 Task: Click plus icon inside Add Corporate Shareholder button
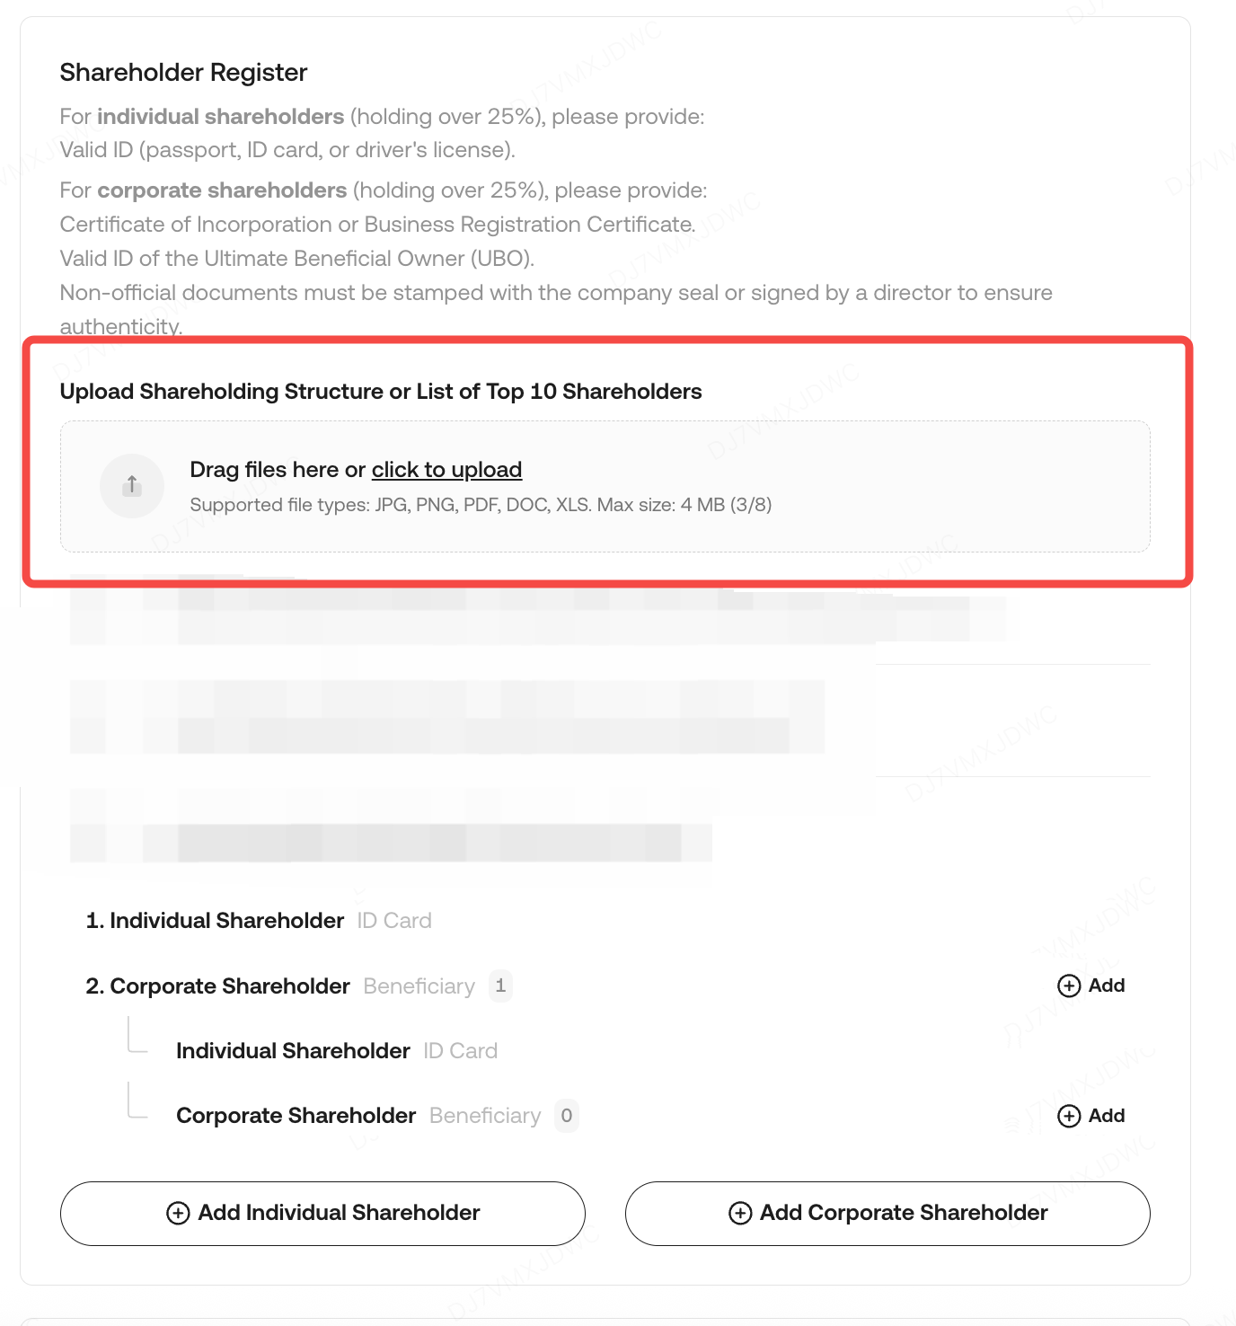740,1213
